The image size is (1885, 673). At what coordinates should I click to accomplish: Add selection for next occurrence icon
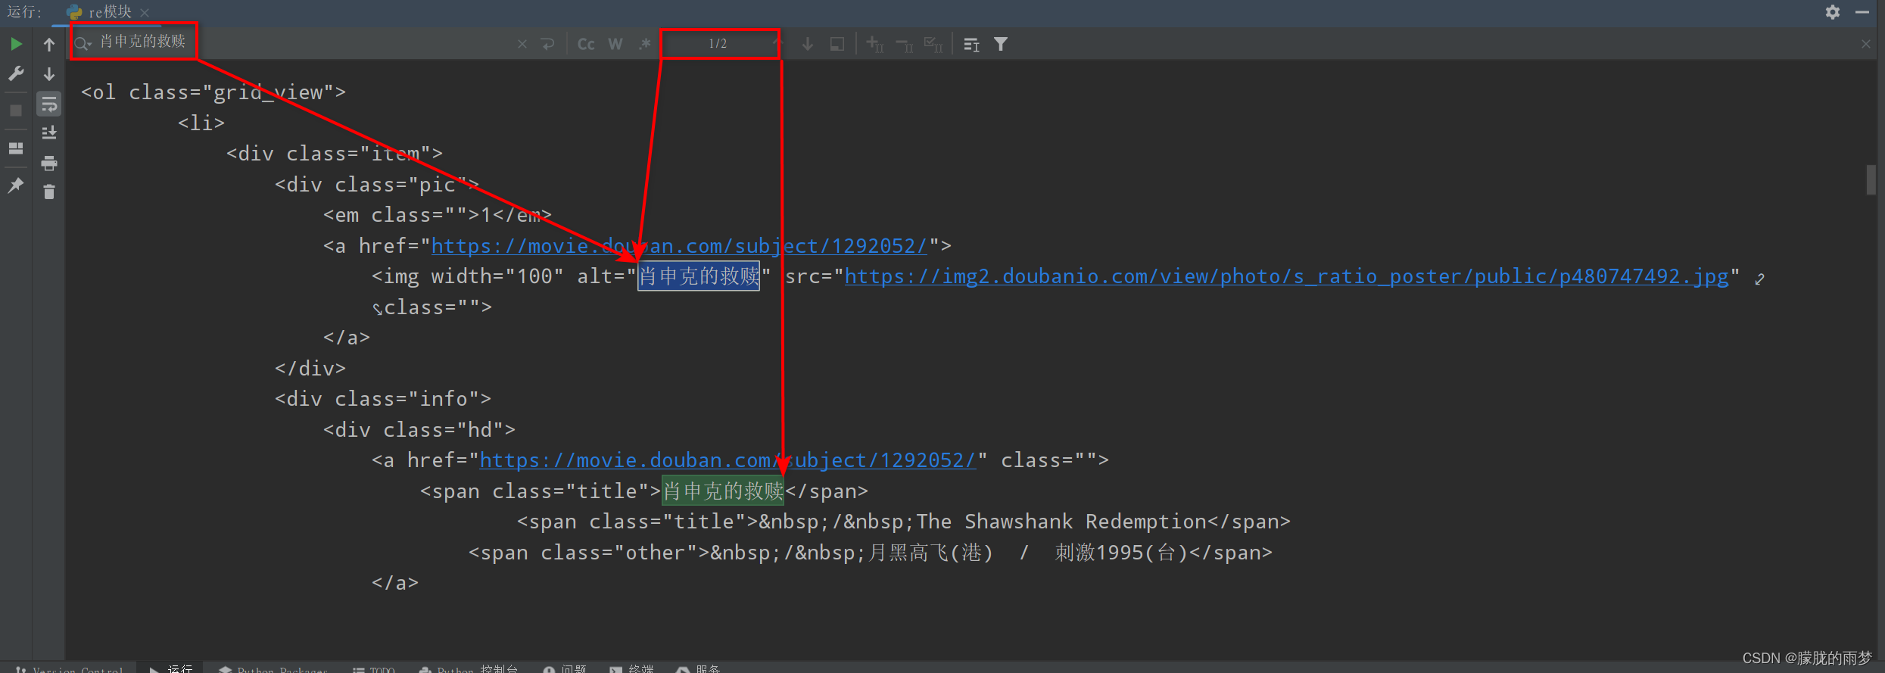point(875,44)
